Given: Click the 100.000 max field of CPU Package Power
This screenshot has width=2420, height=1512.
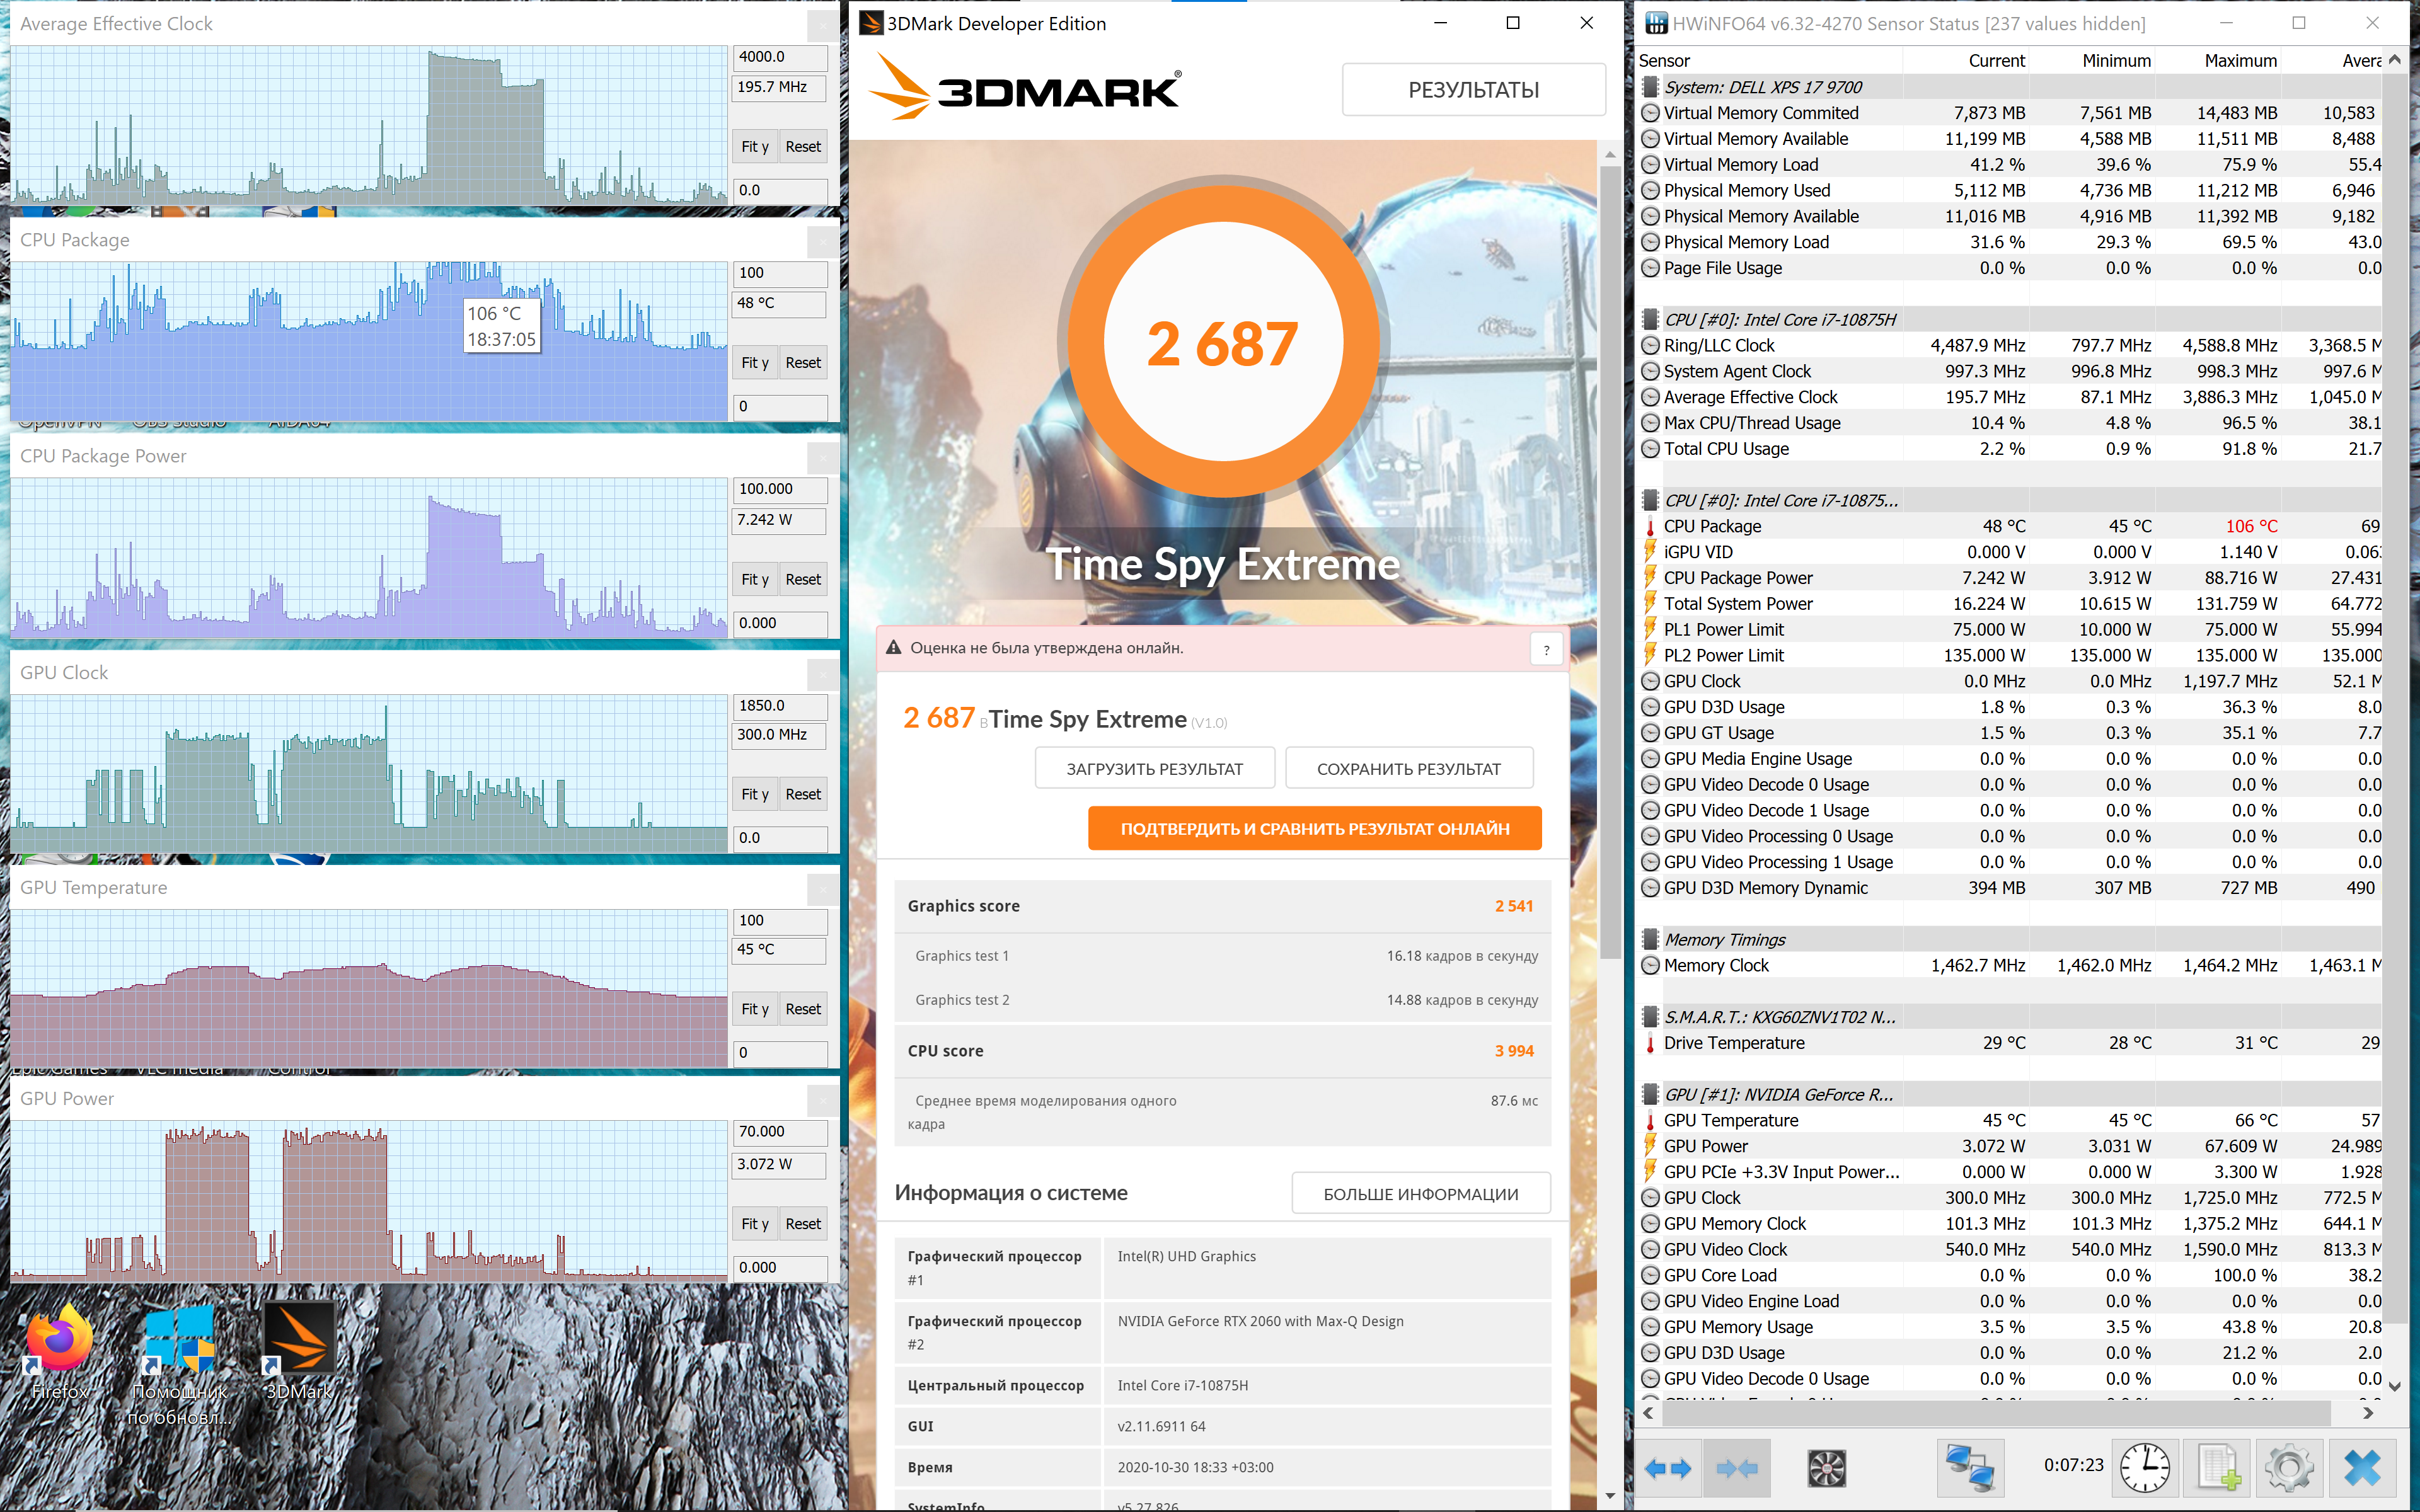Looking at the screenshot, I should pyautogui.click(x=780, y=489).
